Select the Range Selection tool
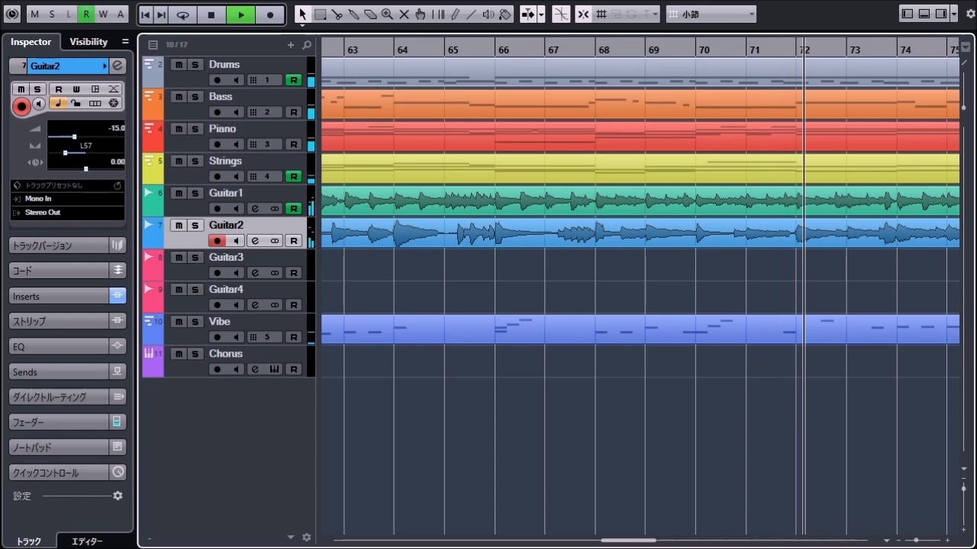Image resolution: width=977 pixels, height=549 pixels. point(321,14)
